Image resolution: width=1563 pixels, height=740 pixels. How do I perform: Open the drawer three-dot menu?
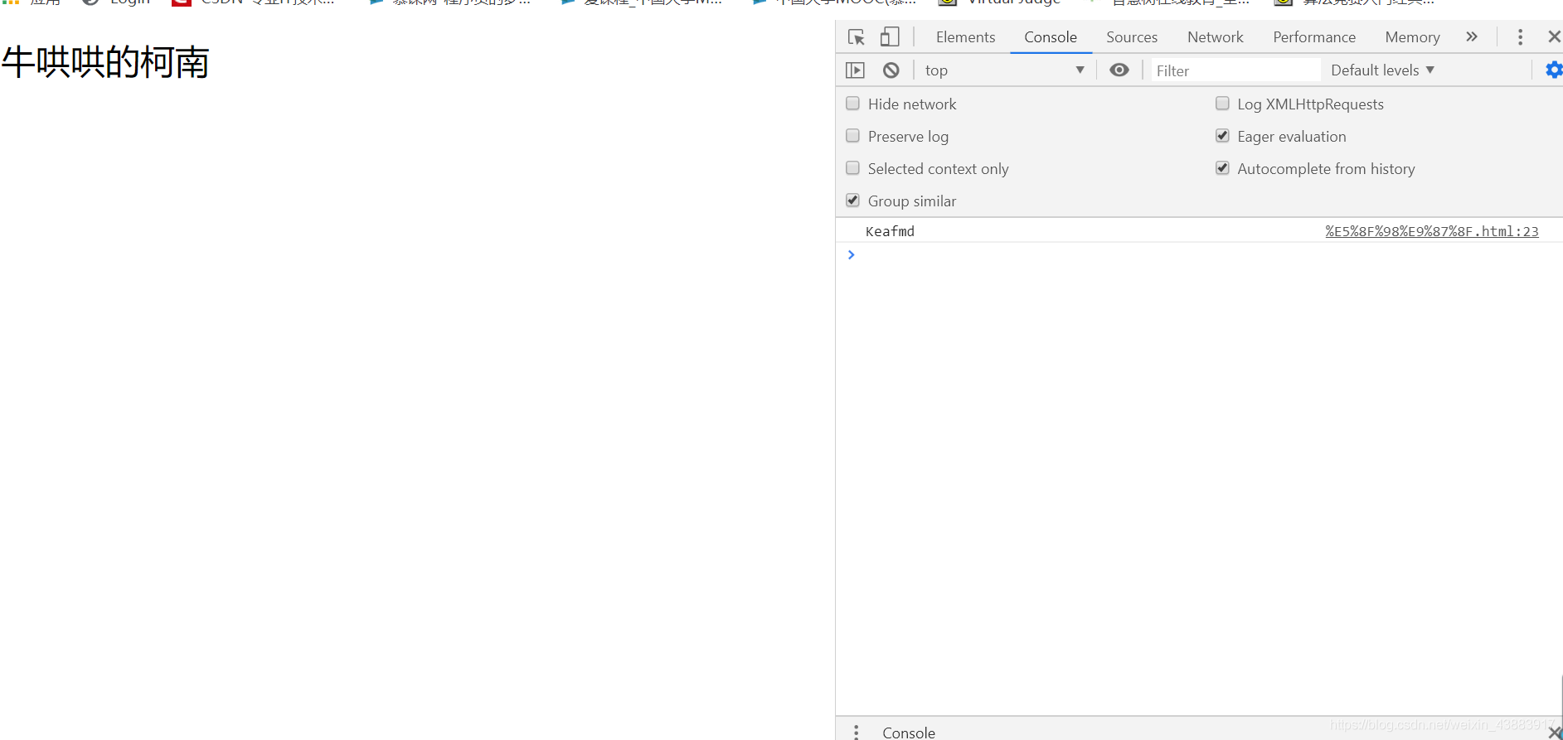pyautogui.click(x=857, y=732)
